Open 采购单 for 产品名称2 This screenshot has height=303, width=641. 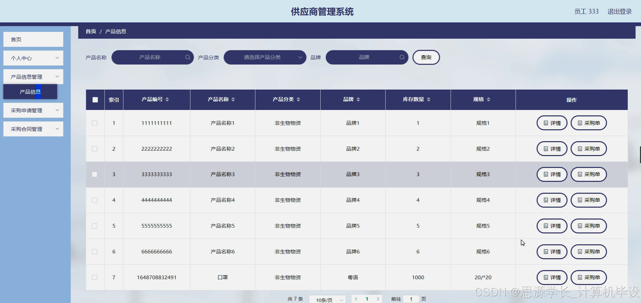(589, 149)
